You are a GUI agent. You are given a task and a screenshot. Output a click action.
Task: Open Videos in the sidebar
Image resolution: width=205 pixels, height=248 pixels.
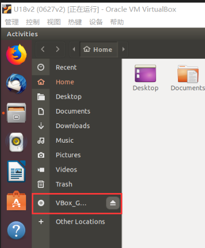tap(76, 170)
